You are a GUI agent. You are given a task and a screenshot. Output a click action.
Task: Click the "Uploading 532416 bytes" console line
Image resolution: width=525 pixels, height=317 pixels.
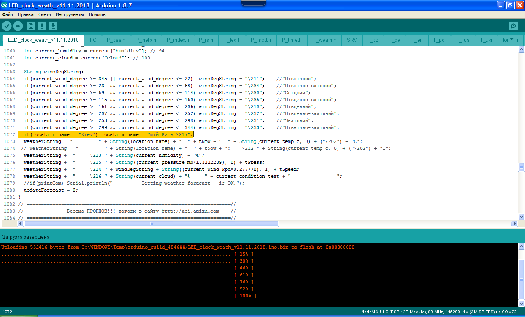[x=178, y=247]
